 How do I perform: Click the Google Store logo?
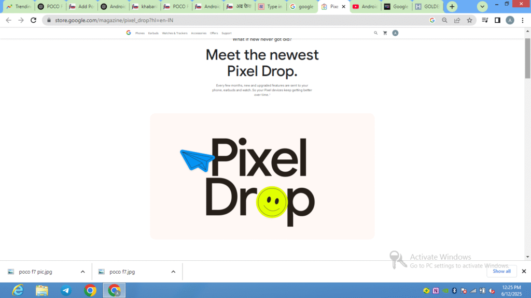click(x=129, y=33)
